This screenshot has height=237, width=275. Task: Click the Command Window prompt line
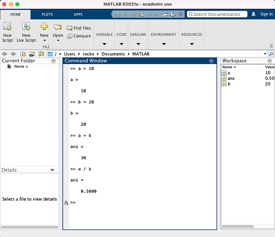pos(143,203)
